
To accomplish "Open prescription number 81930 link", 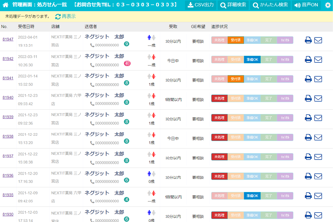I will click(8, 214).
